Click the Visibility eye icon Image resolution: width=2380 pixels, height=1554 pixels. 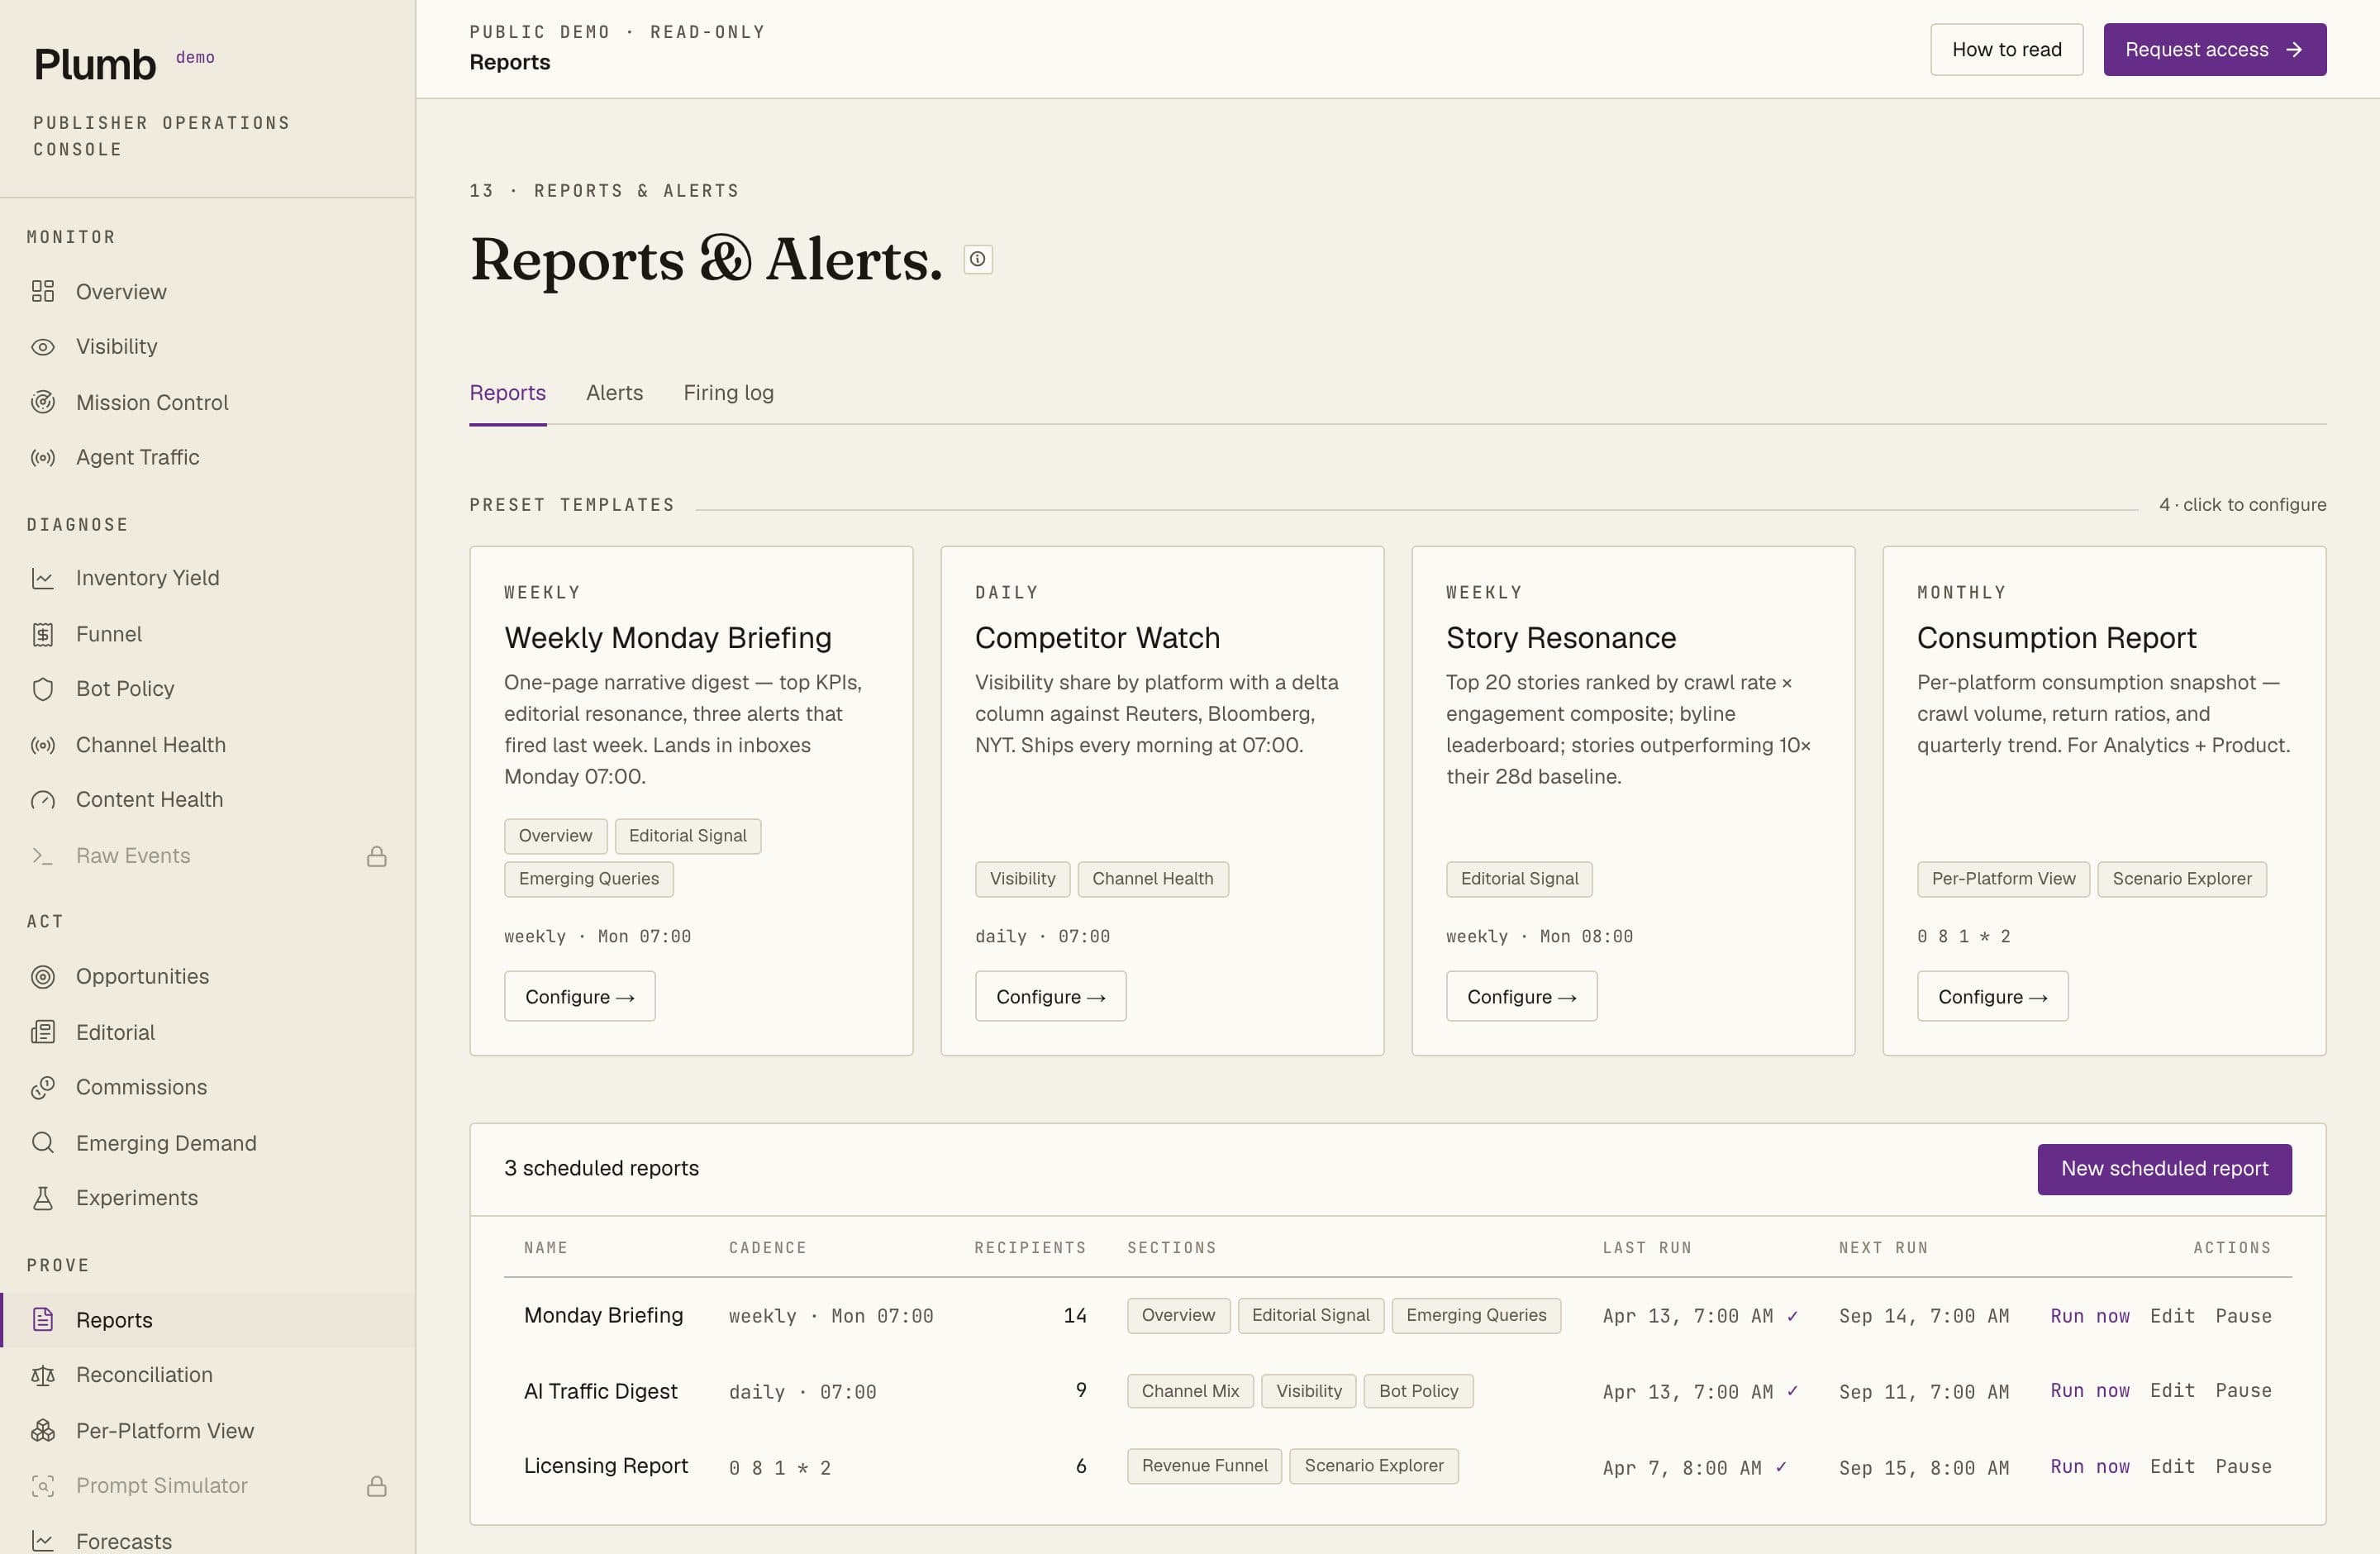(x=42, y=347)
